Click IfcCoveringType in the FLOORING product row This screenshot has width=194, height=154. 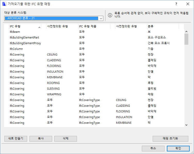[x=89, y=112]
